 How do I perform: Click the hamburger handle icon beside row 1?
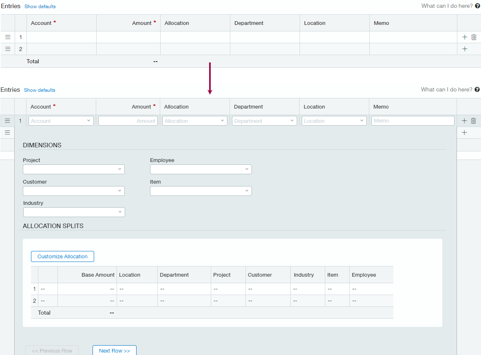point(7,37)
